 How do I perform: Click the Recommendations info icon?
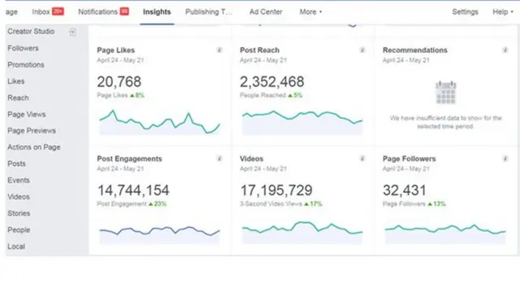pos(505,50)
